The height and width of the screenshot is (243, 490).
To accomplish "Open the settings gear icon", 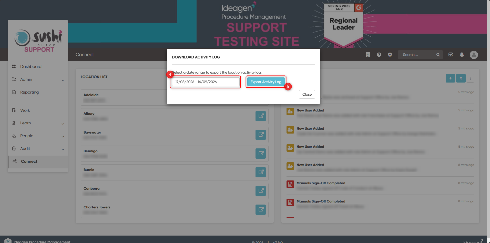I will [390, 55].
